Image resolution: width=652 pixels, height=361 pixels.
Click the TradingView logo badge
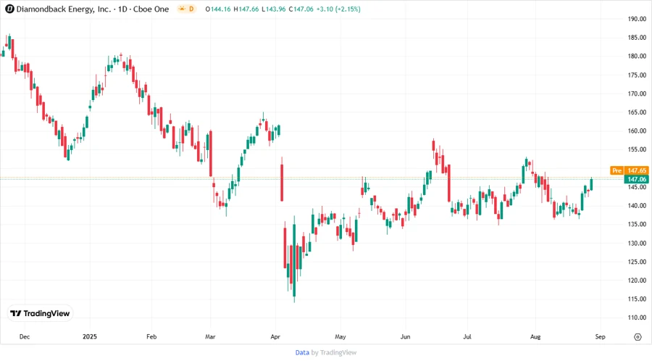click(40, 313)
